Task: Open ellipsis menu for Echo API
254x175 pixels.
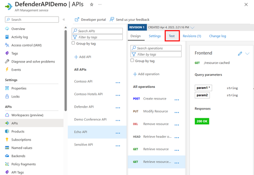Action: click(x=118, y=133)
